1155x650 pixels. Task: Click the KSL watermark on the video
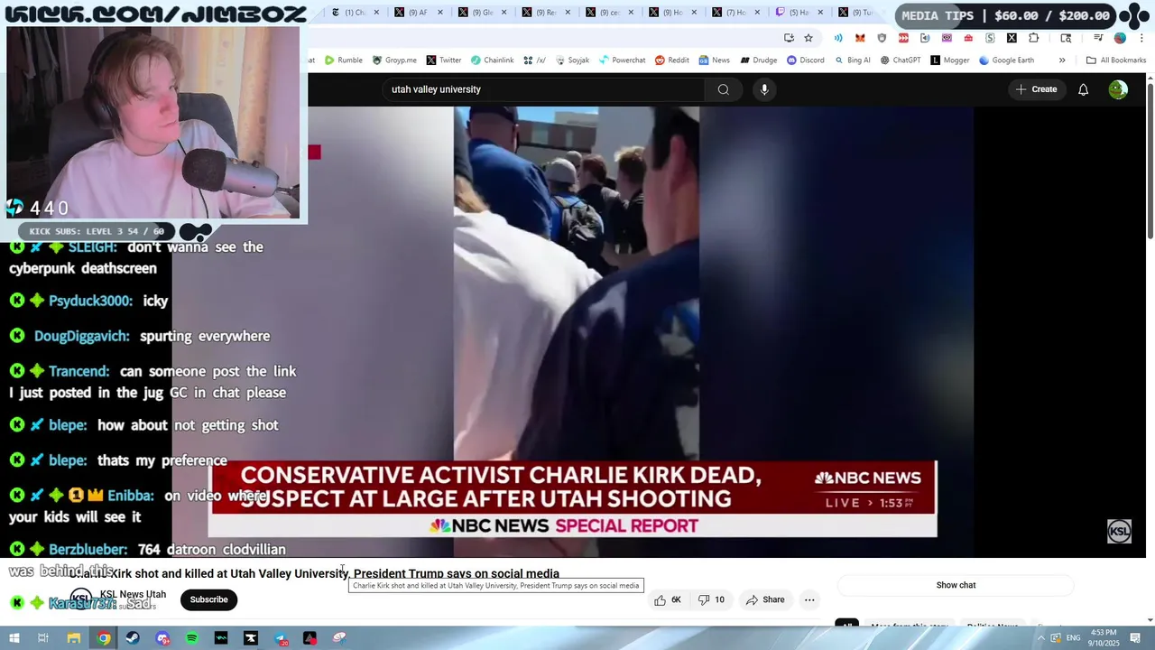[1119, 532]
